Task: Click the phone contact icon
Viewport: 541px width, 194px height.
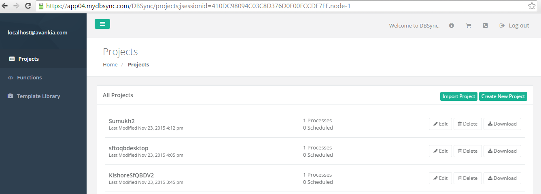Action: pyautogui.click(x=486, y=26)
